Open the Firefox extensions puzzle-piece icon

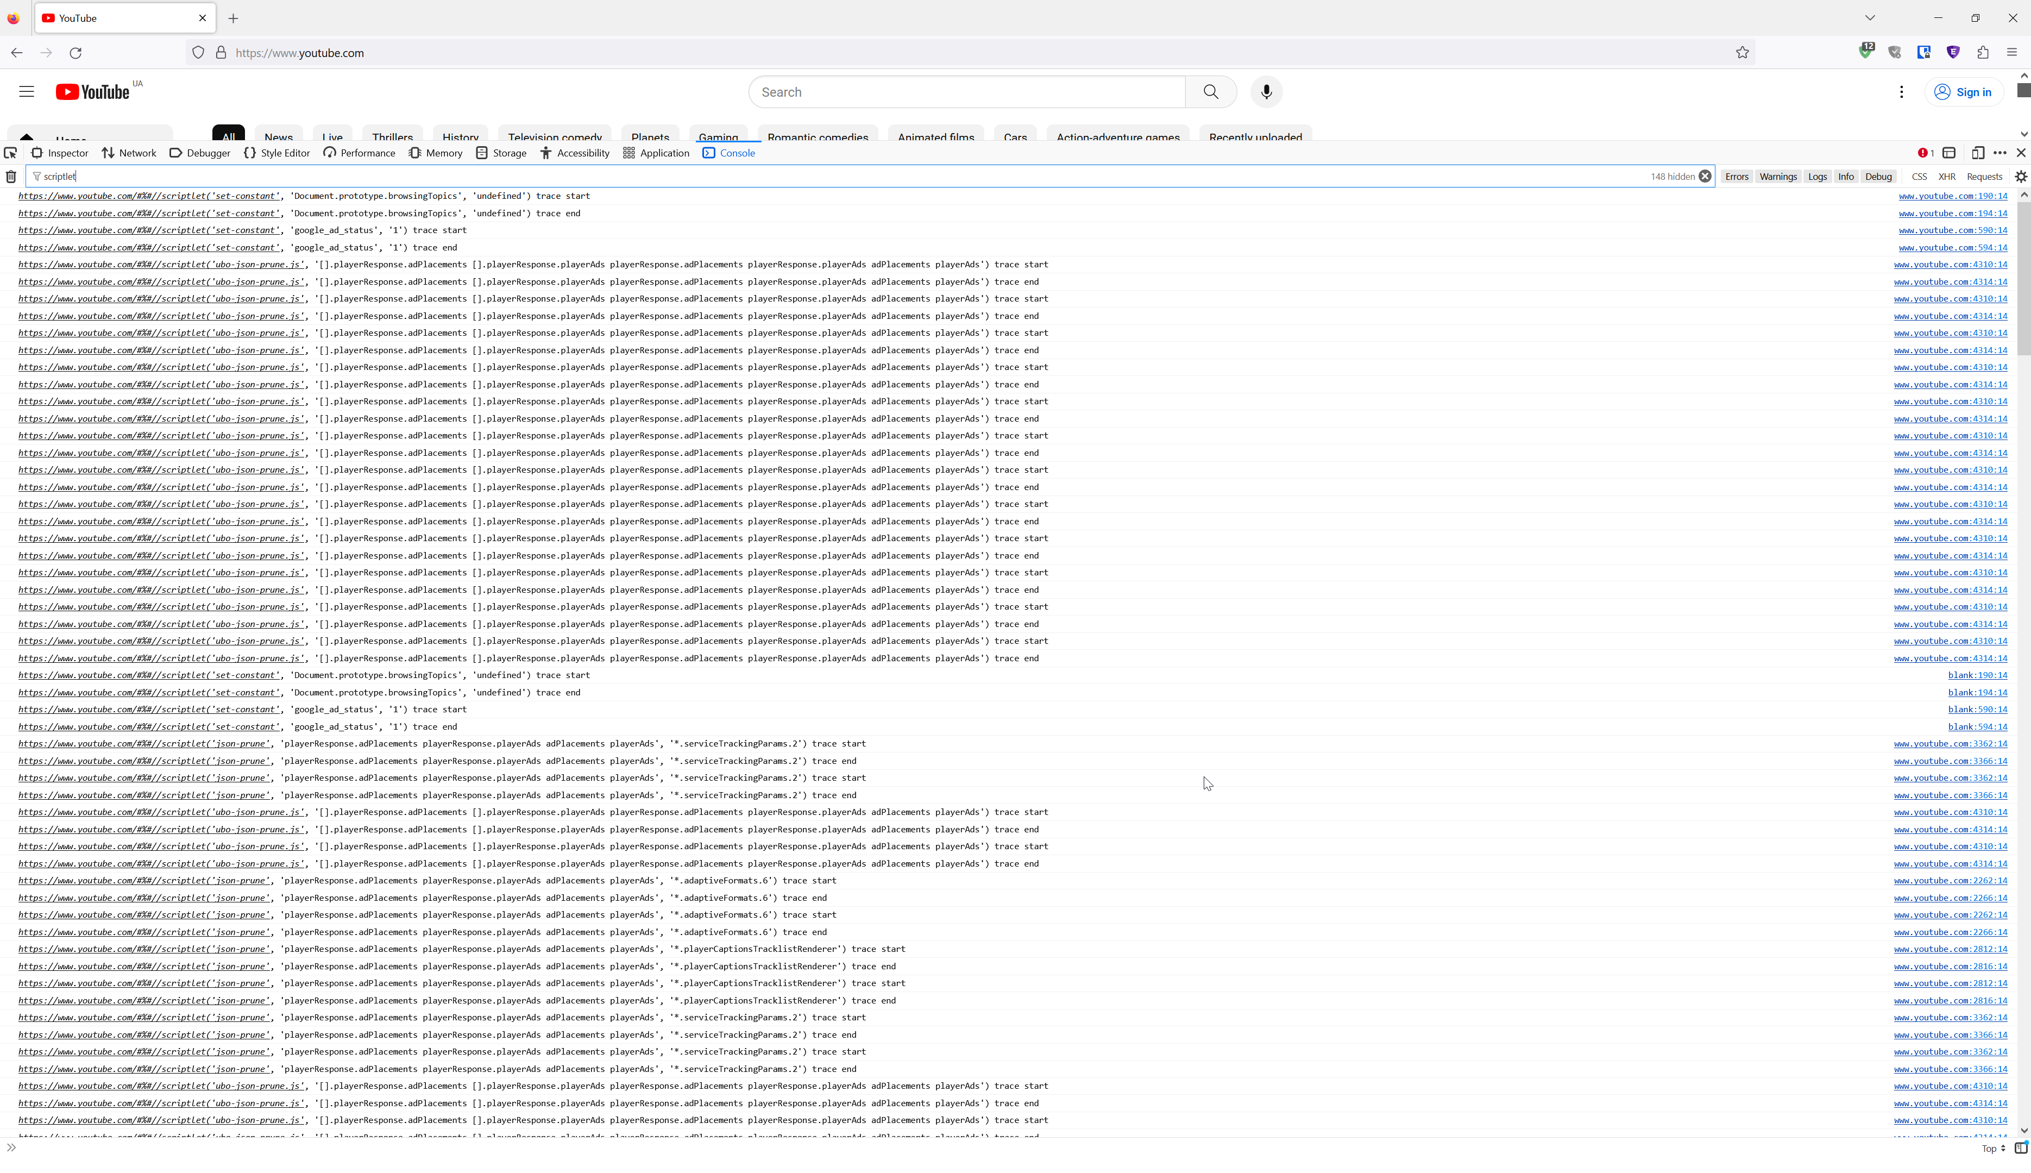point(1983,52)
